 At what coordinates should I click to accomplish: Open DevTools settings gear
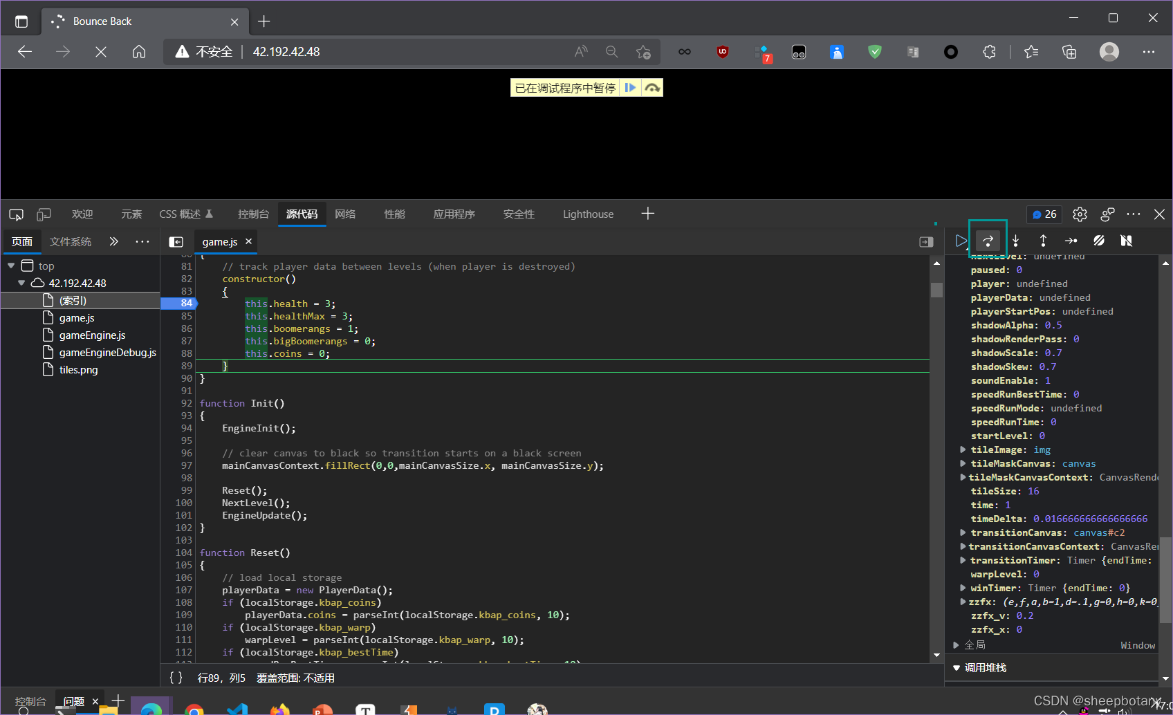(x=1080, y=214)
